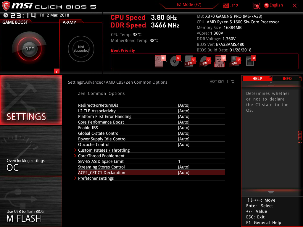Image resolution: width=303 pixels, height=227 pixels.
Task: Click the A-XMP Not Supported dial
Action: point(81,49)
